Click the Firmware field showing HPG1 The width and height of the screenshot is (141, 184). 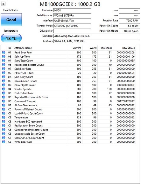[72, 10]
